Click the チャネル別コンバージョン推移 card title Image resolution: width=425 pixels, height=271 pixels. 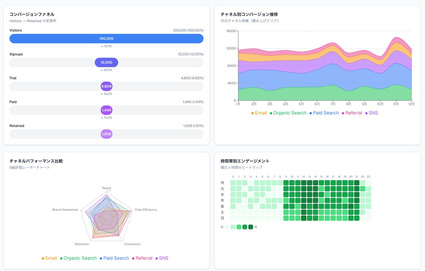tap(249, 14)
